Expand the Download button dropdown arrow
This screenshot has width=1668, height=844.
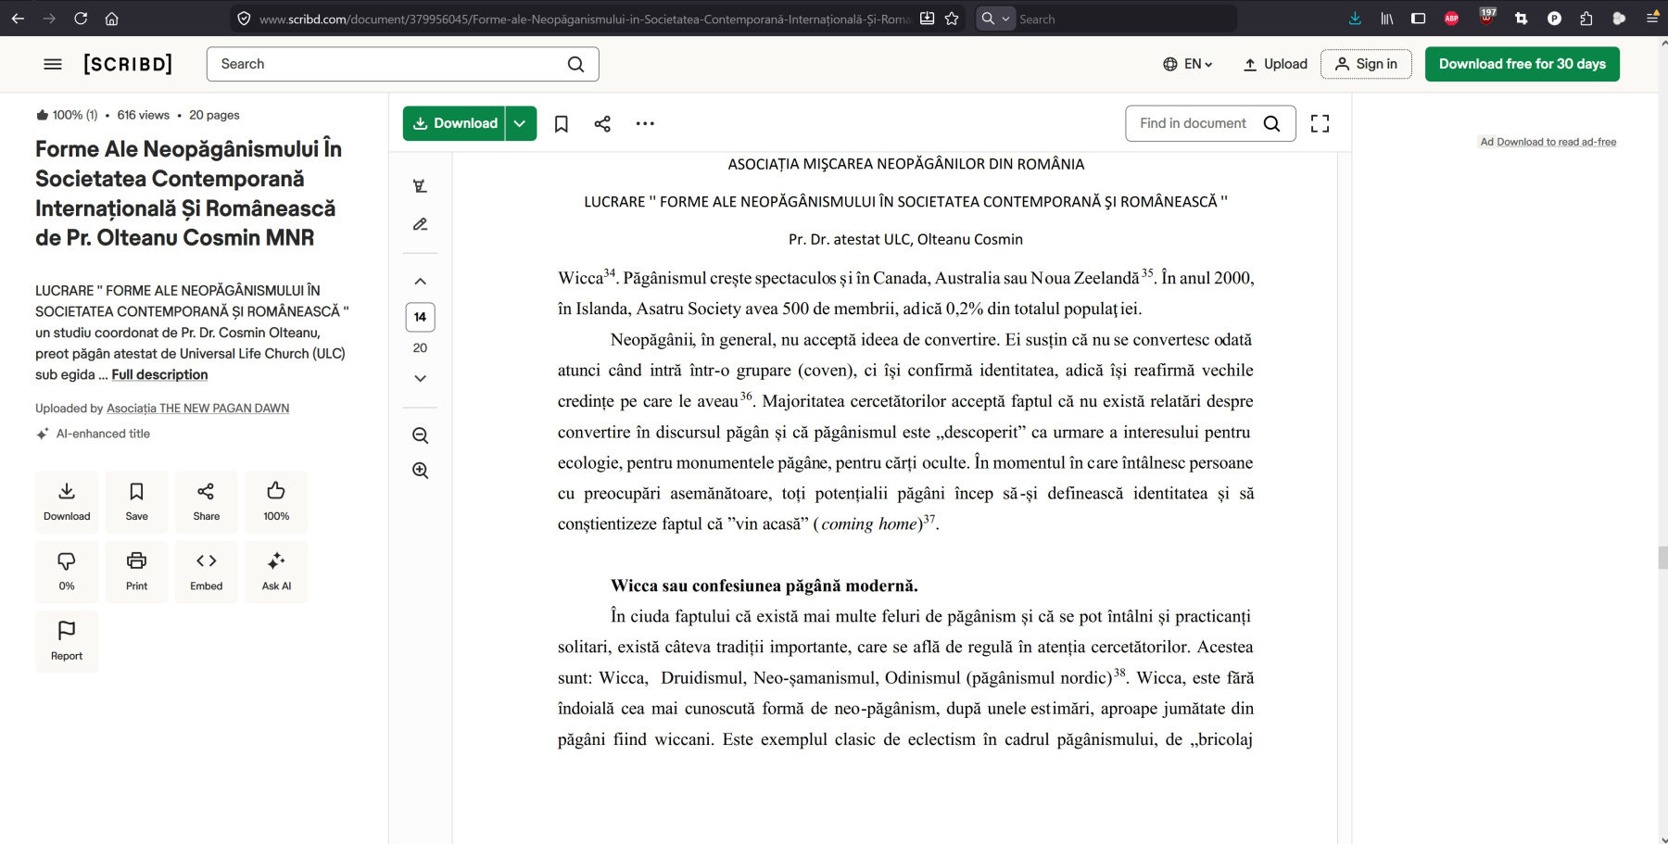pos(520,123)
